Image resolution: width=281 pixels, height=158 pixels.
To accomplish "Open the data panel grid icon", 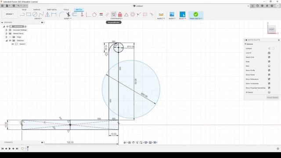I will tap(2, 6).
